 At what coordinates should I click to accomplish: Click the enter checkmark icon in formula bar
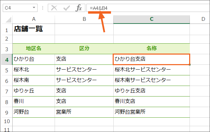(x=67, y=8)
